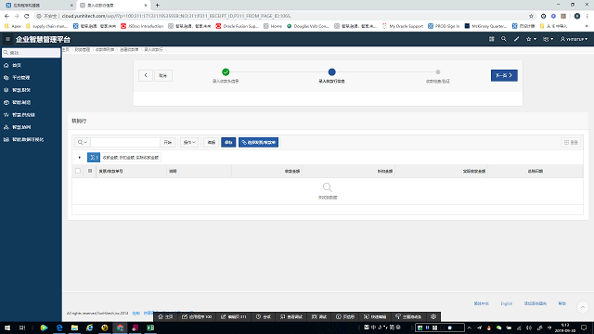This screenshot has width=594, height=334.
Task: Click Home in the developer toolbar
Action: point(165,316)
